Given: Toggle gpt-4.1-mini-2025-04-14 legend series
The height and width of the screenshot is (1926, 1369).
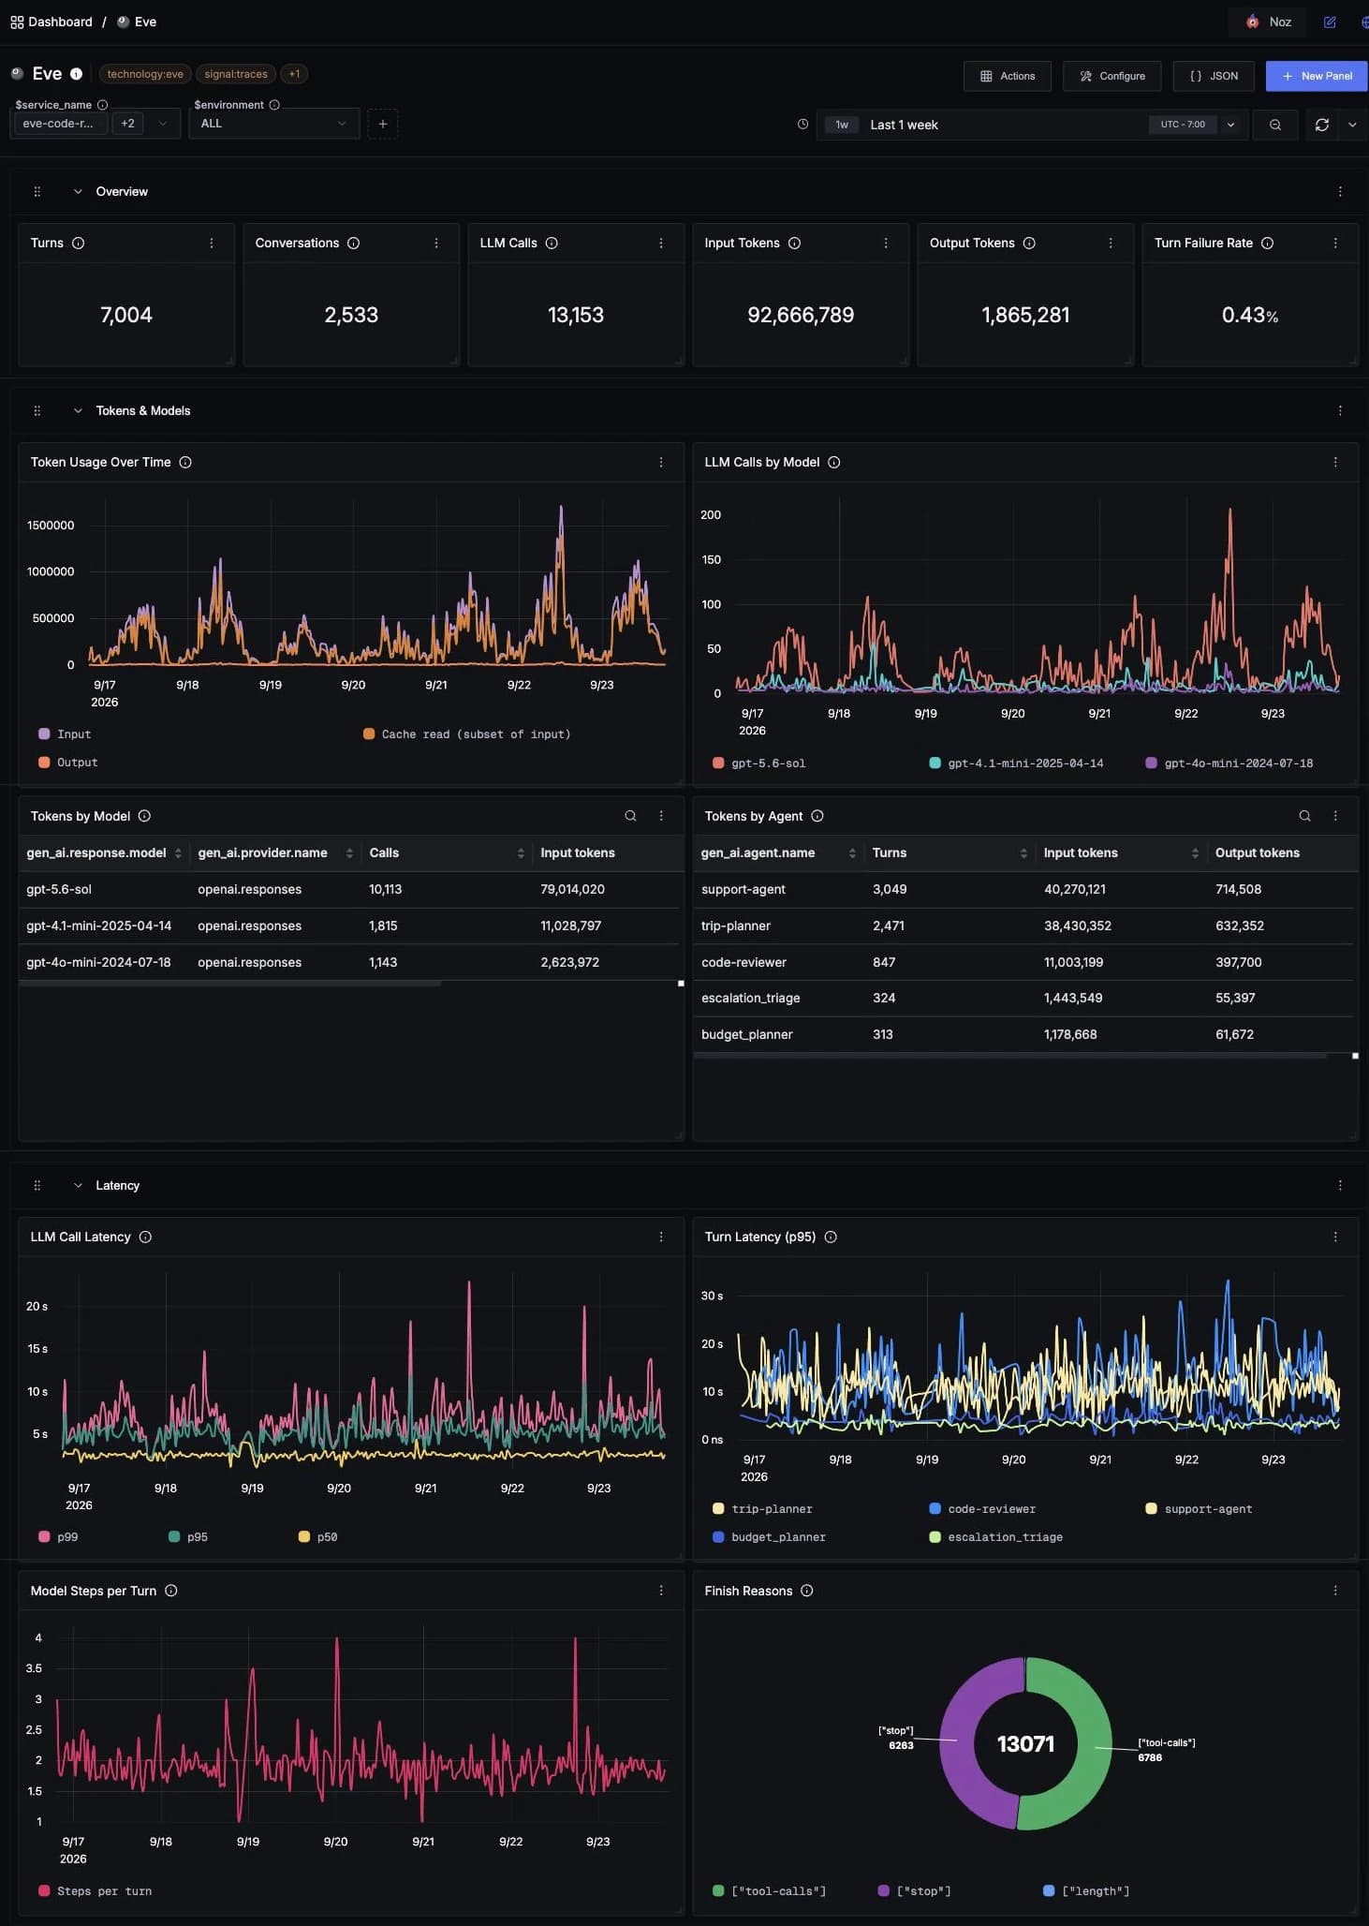Looking at the screenshot, I should pyautogui.click(x=1016, y=763).
